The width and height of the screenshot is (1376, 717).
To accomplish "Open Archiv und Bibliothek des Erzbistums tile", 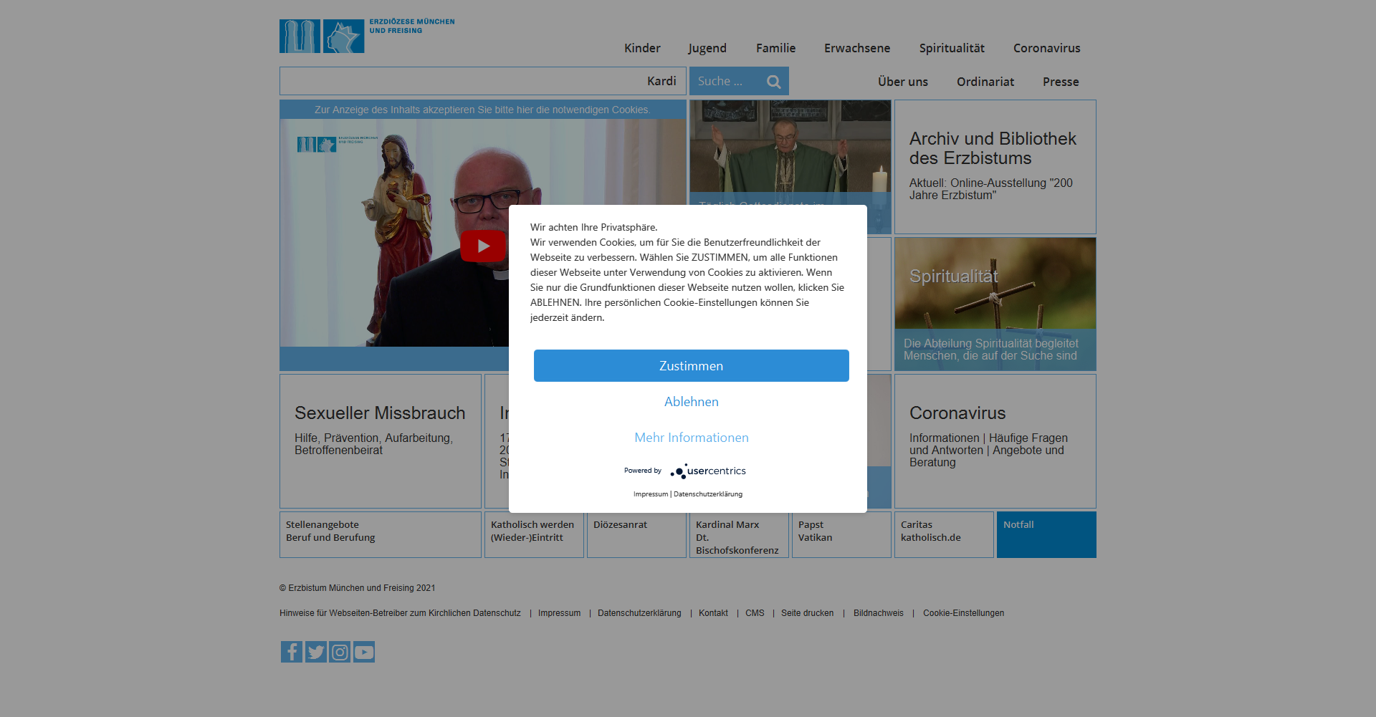I will tap(995, 167).
